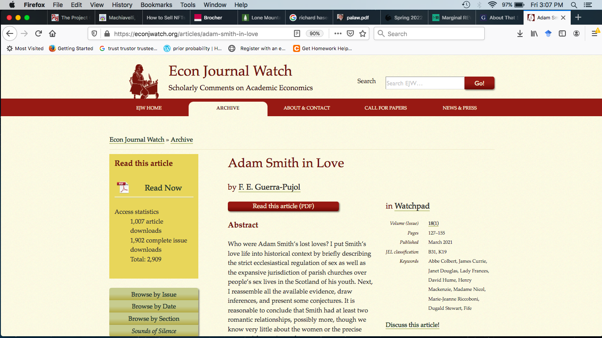Select Browse by Issue in the sidebar
602x338 pixels.
[154, 294]
